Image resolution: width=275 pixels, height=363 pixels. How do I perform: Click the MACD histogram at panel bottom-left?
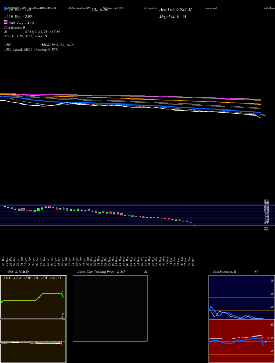pyautogui.click(x=31, y=342)
